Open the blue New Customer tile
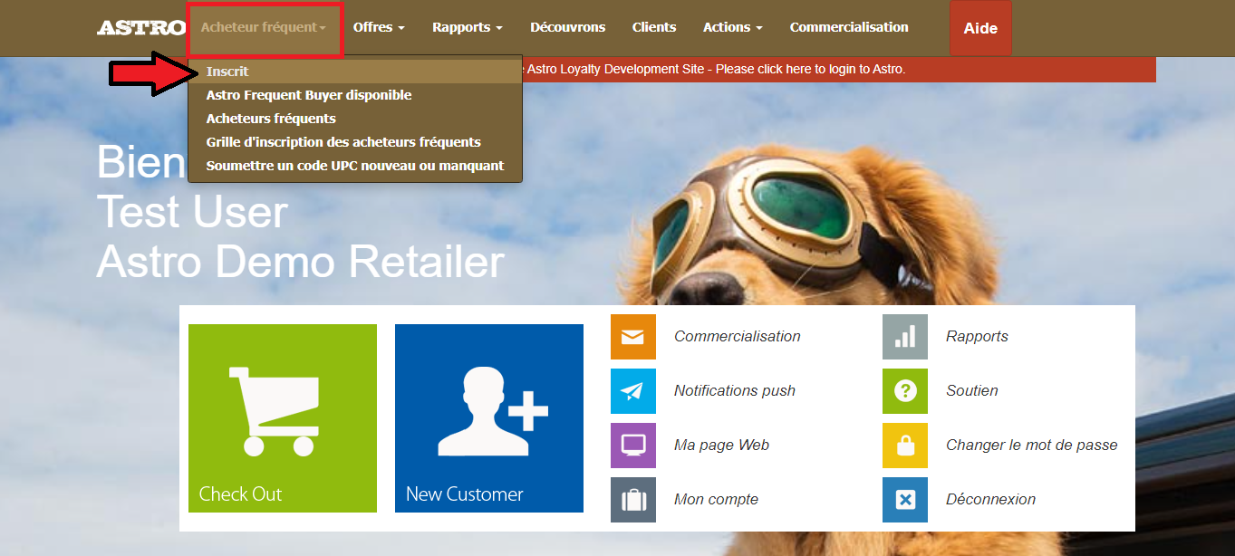 coord(488,418)
